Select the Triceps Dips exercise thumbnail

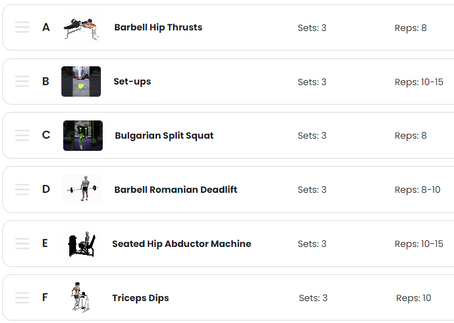point(81,297)
